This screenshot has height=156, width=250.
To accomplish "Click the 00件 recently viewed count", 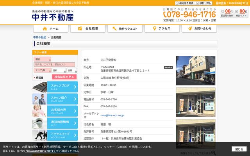I will (x=229, y=11).
